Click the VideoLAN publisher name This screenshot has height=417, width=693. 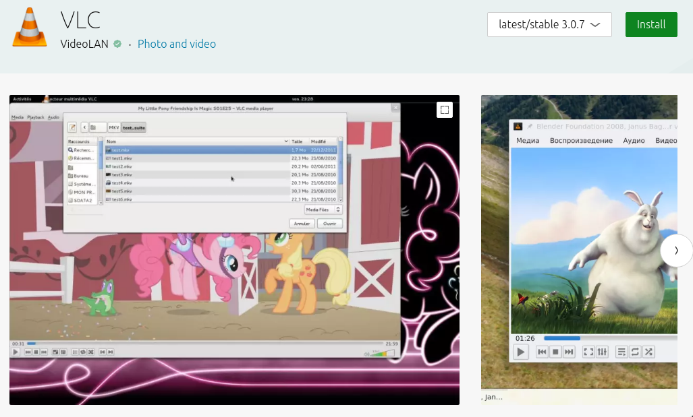(x=84, y=44)
